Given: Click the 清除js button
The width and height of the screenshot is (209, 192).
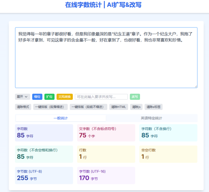Looking at the screenshot, I should click(x=136, y=107).
